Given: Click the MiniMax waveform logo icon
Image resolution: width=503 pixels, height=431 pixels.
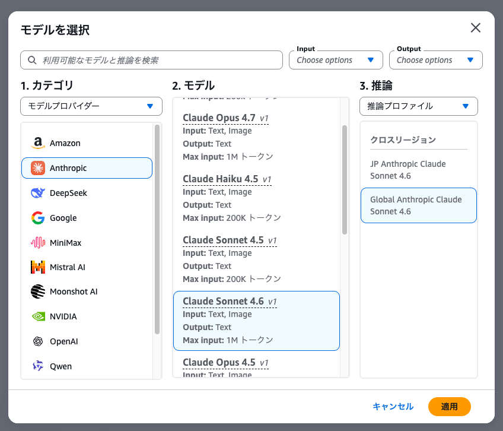Looking at the screenshot, I should click(38, 242).
